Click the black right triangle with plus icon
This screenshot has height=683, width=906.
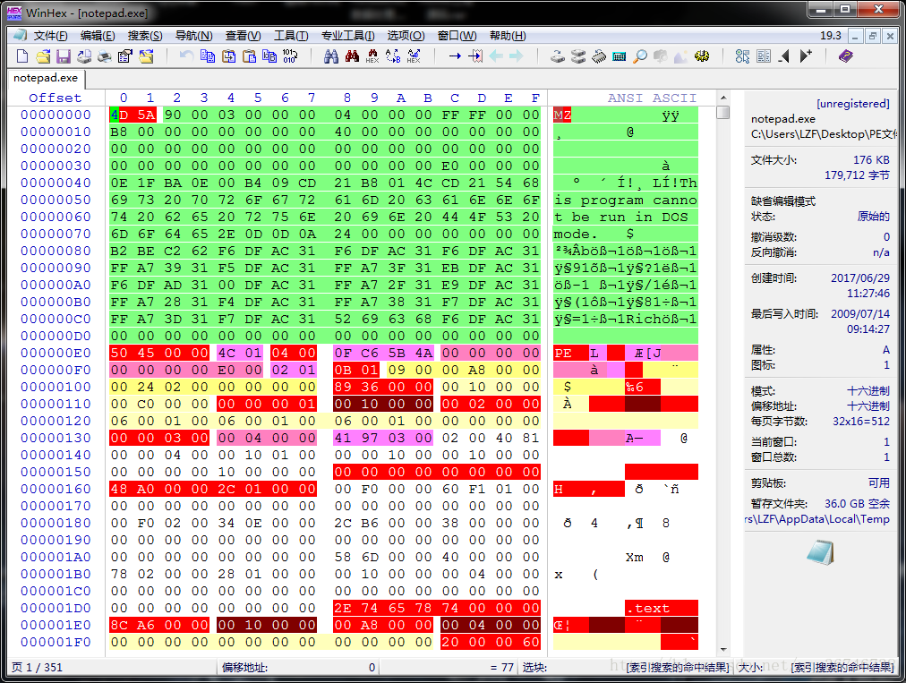point(806,56)
